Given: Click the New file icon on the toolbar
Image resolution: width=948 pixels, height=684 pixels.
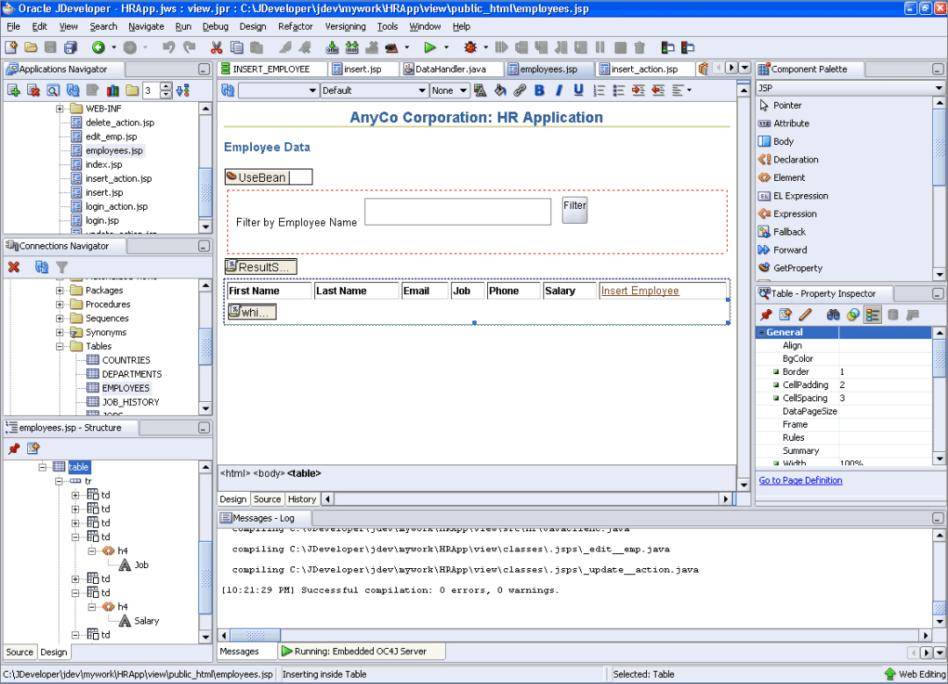Looking at the screenshot, I should [x=9, y=47].
